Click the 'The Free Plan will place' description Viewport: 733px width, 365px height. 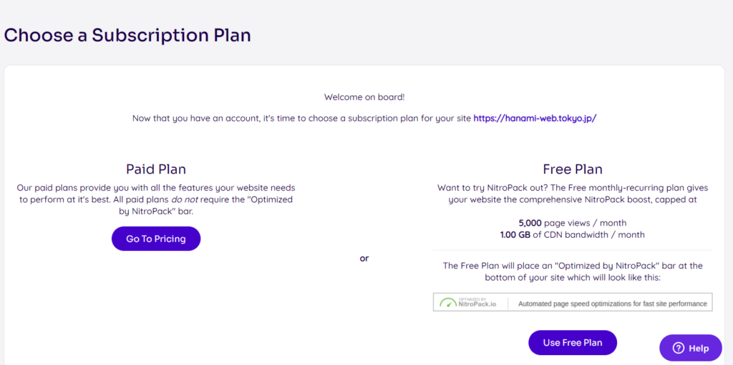pos(573,271)
